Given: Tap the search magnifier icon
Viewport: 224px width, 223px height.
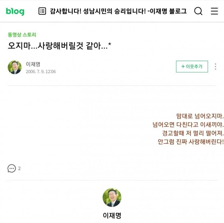Looking at the screenshot, I should coord(198,11).
